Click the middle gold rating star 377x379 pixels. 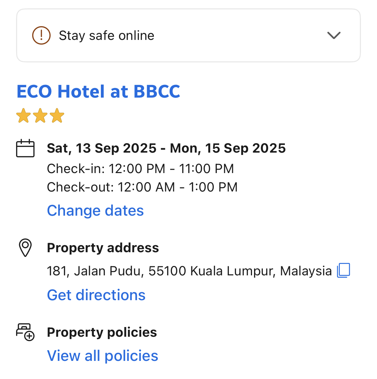click(x=40, y=116)
